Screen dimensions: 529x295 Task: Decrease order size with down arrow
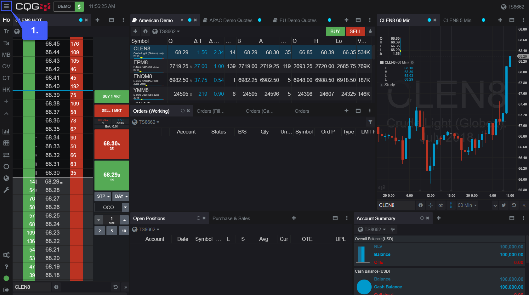[99, 220]
